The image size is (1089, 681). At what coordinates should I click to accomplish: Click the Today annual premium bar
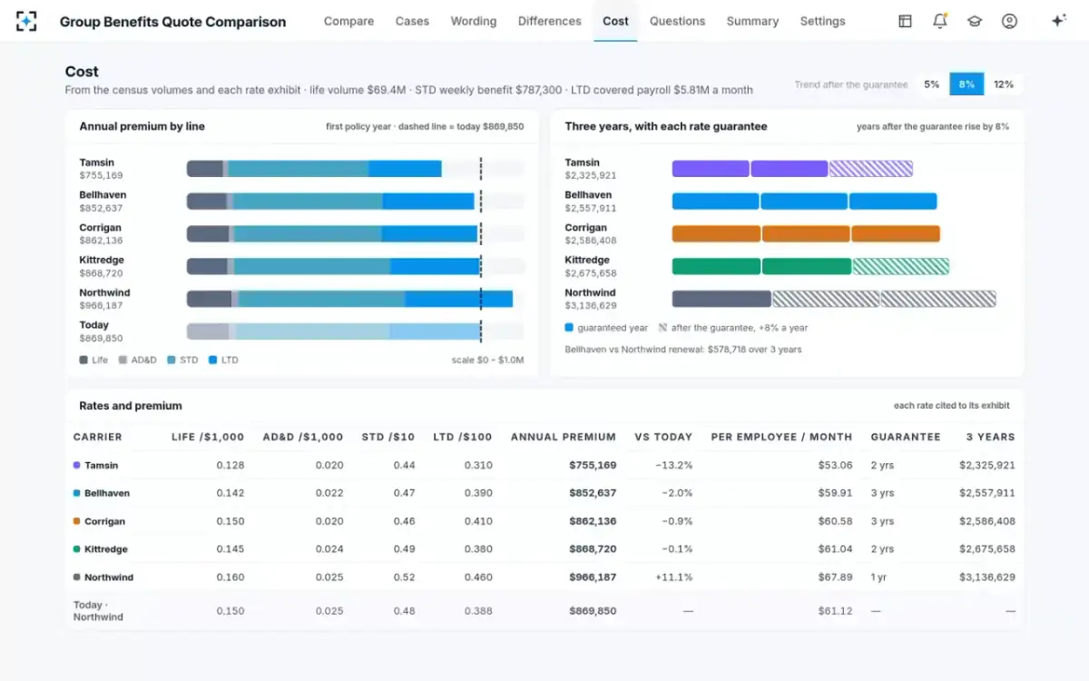tap(333, 331)
